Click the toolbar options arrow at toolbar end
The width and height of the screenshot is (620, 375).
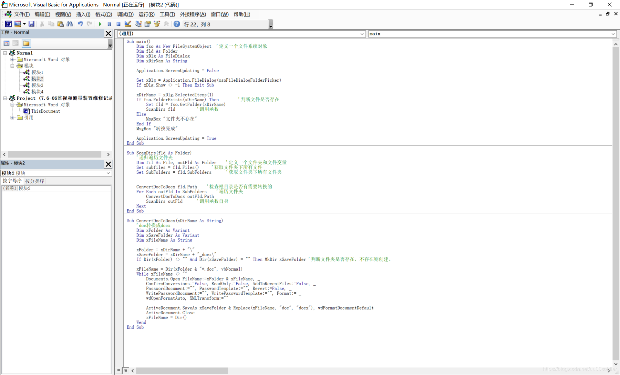pyautogui.click(x=271, y=25)
